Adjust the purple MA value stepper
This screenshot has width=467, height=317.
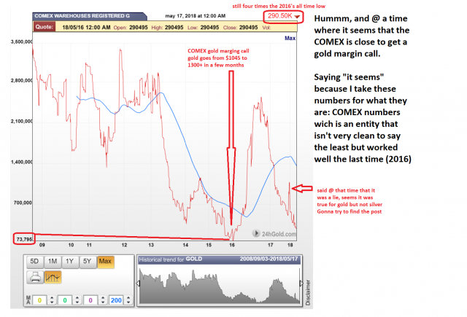103,300
